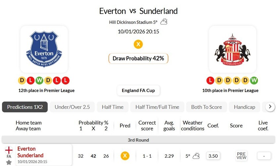Screen dimensions: 278x166
Task: Favorite the match with the star icon
Action: (x=9, y=162)
